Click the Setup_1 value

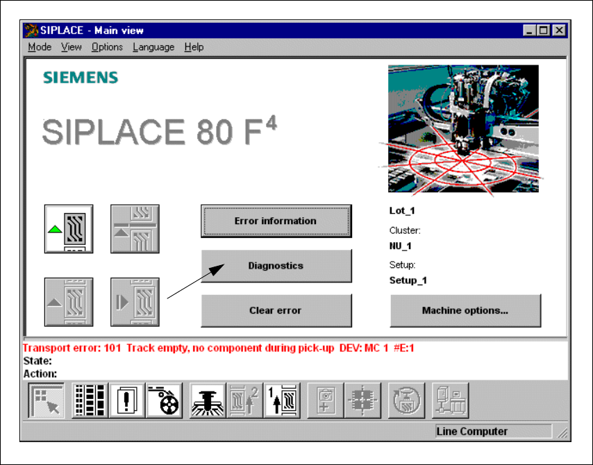[x=408, y=280]
